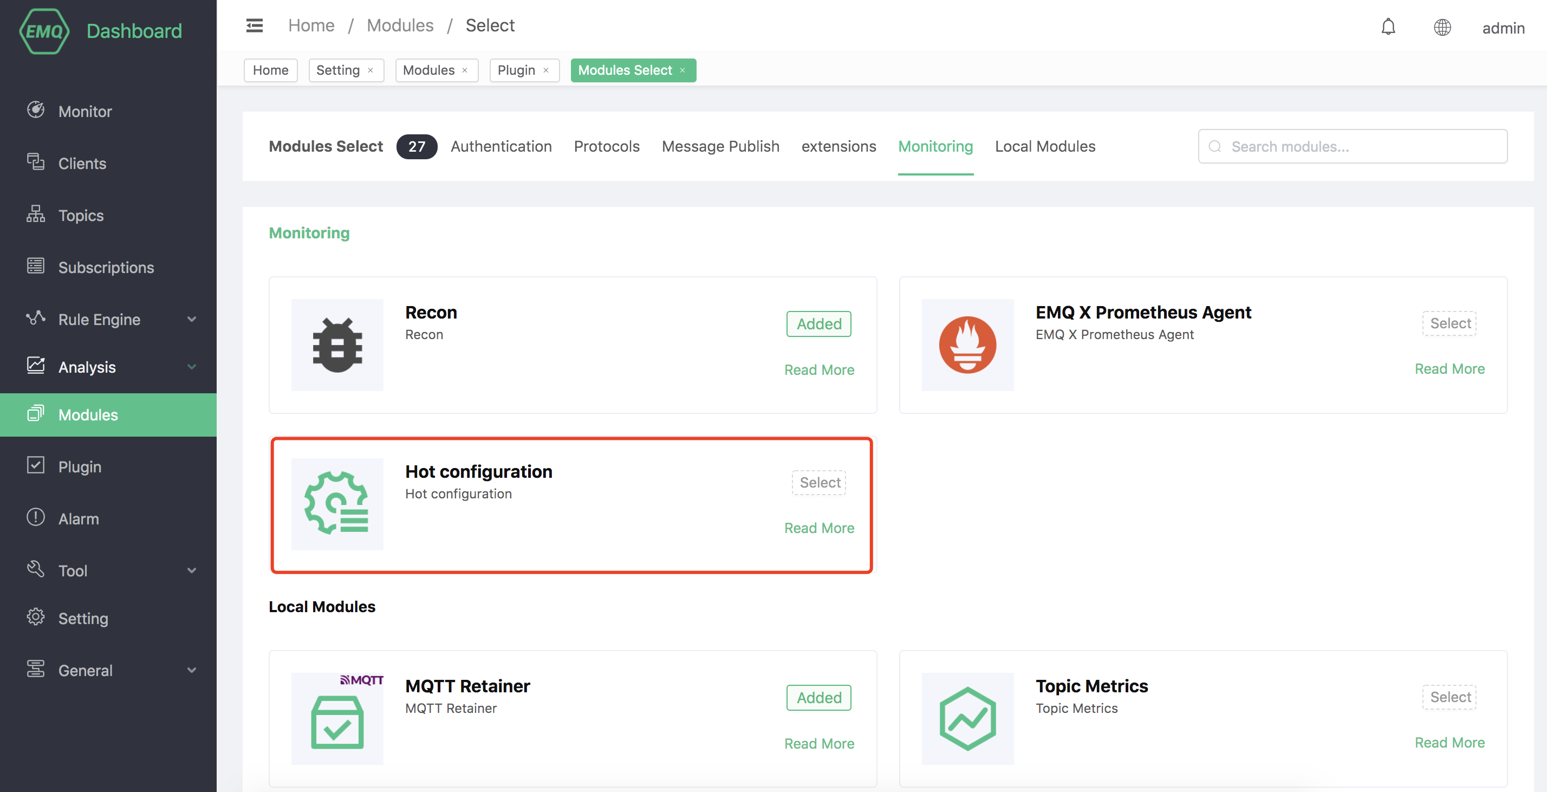The image size is (1547, 792).
Task: Select the EMQ X Prometheus Agent module
Action: (1449, 323)
